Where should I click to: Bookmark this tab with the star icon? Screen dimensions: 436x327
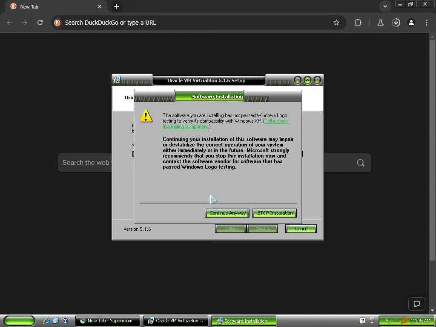click(x=336, y=23)
